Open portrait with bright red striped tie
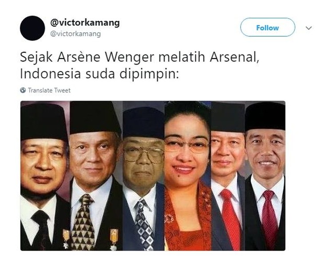 (x=228, y=176)
